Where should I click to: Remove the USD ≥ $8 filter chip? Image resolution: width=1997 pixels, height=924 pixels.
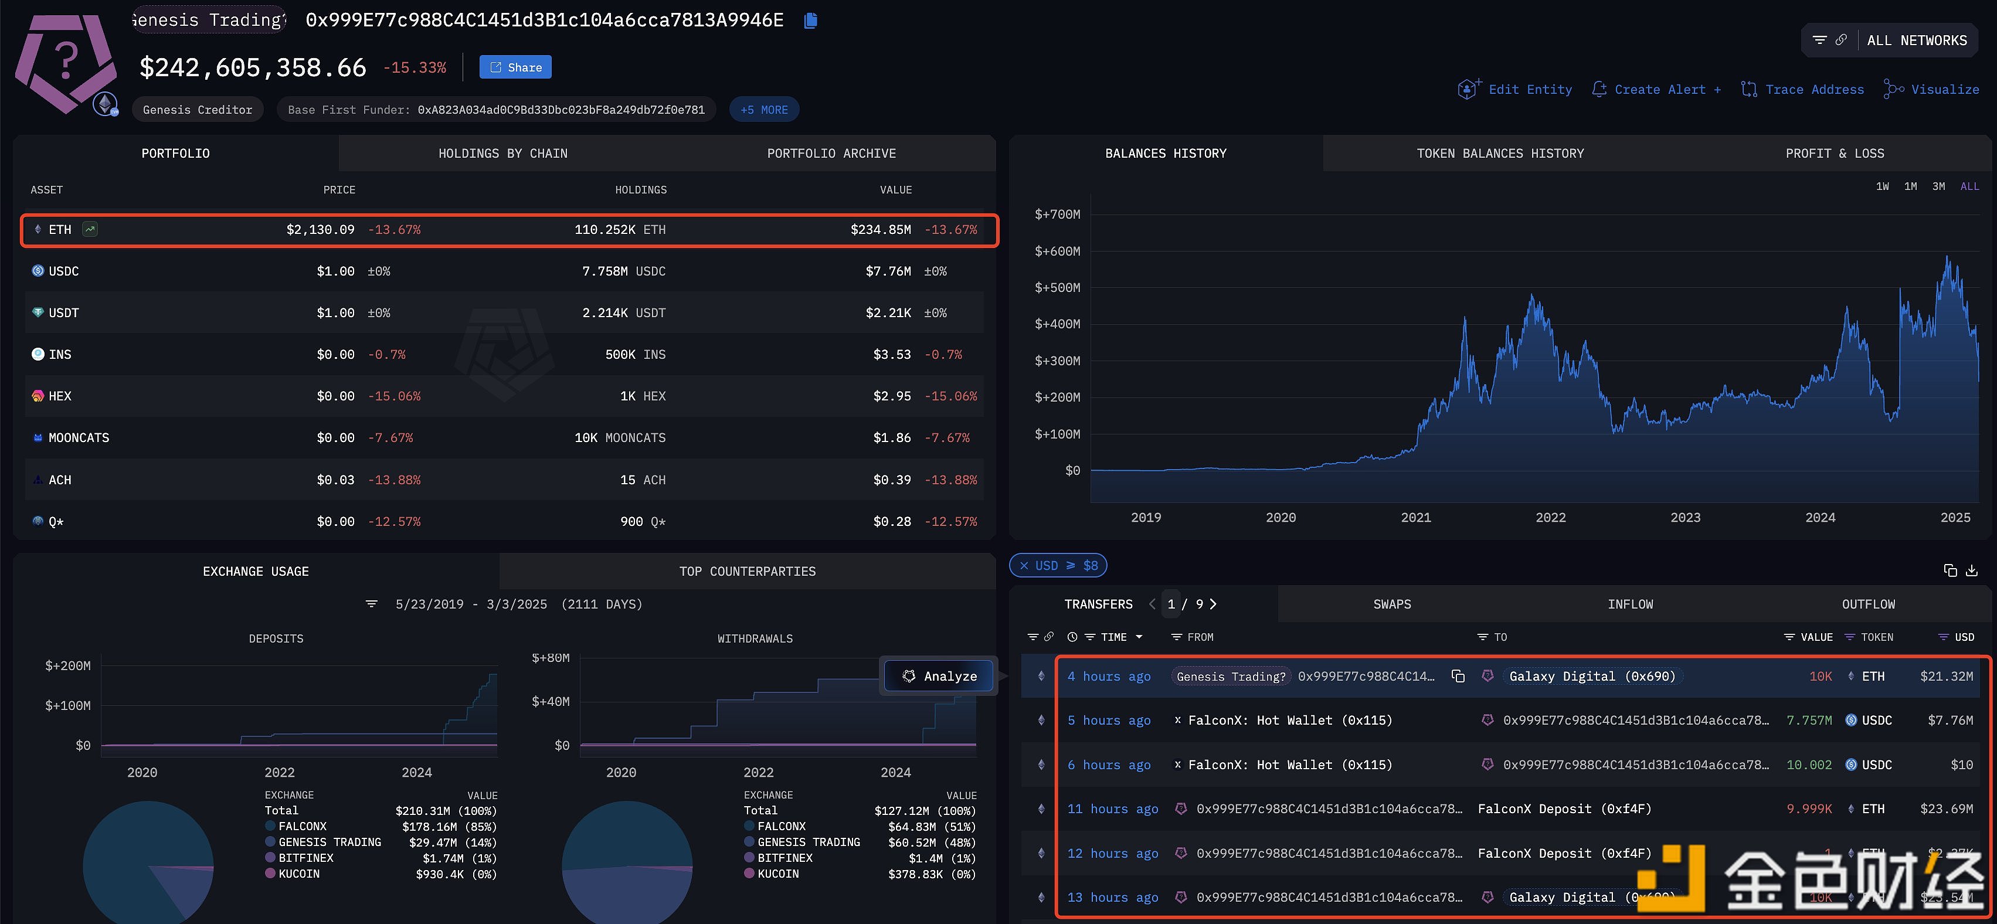[x=1024, y=566]
